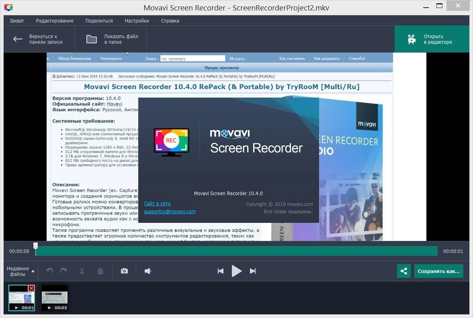Remove the 00:01 thumbnail with its red X
This screenshot has width=473, height=318.
(x=31, y=288)
